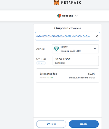109x129 pixels.
Task: Click the $59.93 USD converted value
Action: [60, 63]
